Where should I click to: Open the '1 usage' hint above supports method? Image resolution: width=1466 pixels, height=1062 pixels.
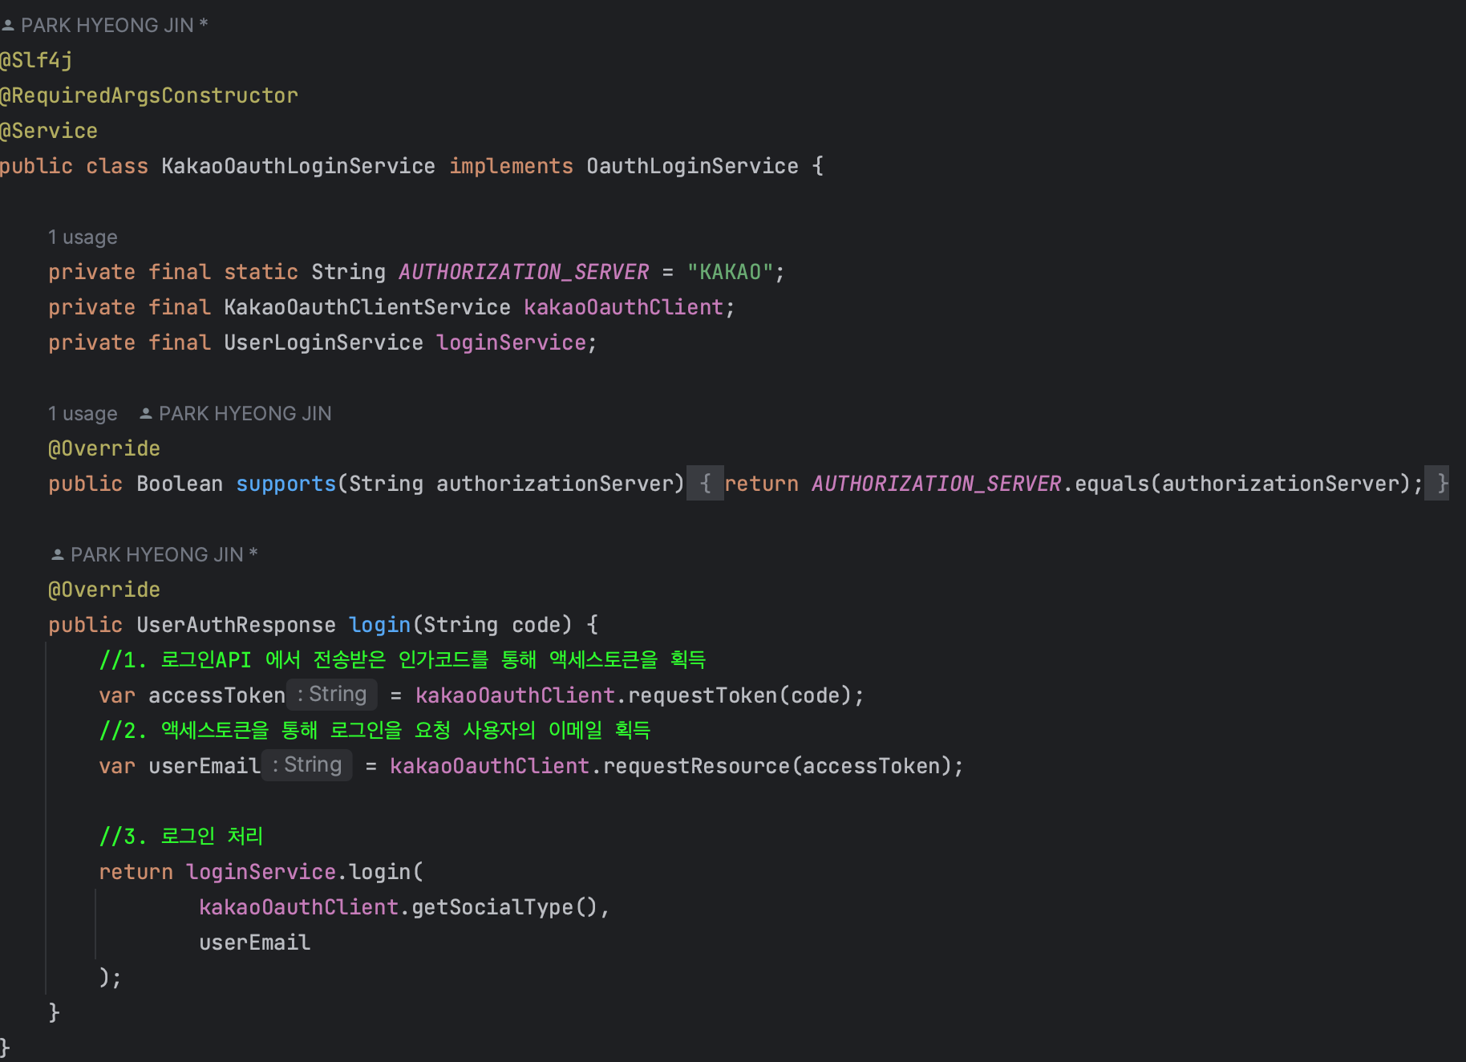(x=83, y=414)
